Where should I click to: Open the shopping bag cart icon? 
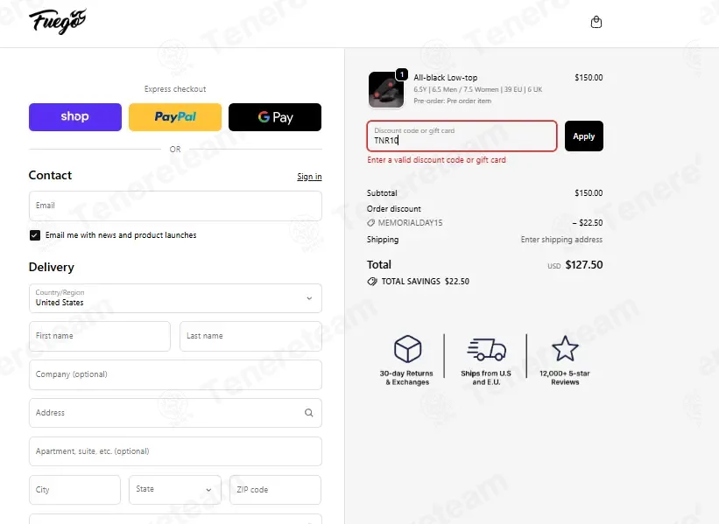(596, 22)
